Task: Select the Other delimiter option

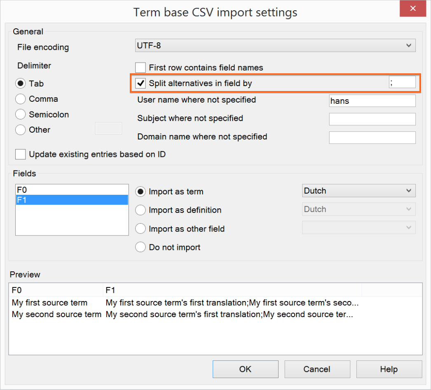Action: [x=21, y=130]
